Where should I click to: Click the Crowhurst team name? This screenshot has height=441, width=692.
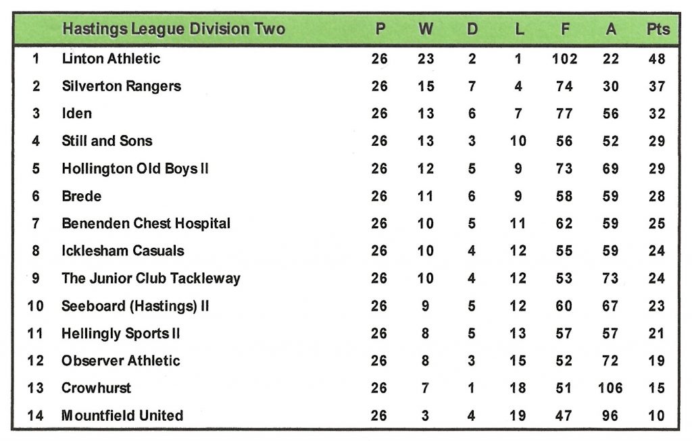(96, 388)
